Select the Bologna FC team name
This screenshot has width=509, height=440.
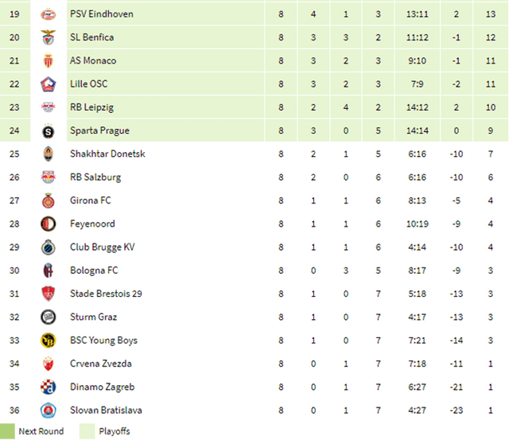(94, 271)
